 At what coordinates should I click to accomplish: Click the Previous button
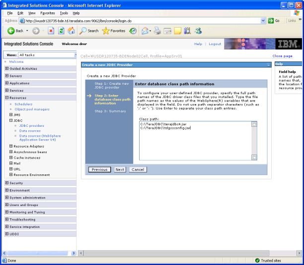pos(99,169)
